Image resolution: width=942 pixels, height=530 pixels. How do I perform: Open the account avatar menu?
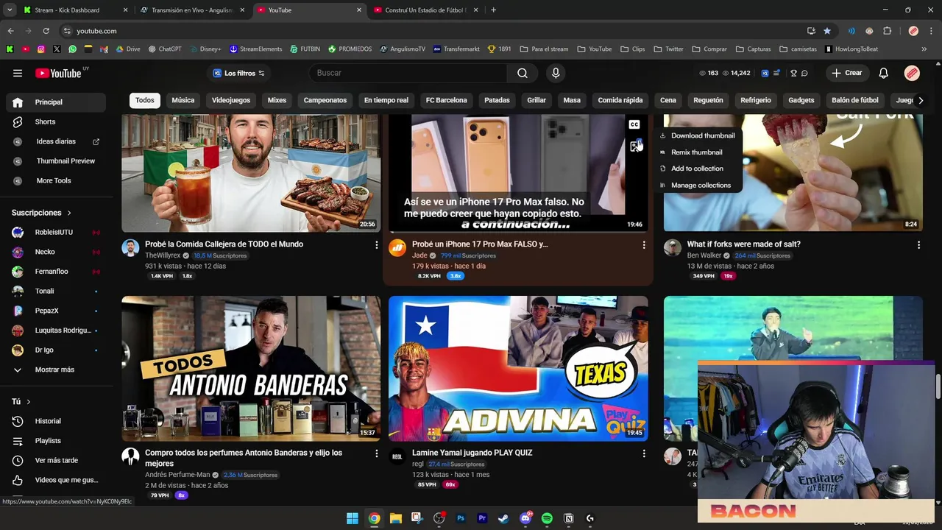(x=912, y=73)
